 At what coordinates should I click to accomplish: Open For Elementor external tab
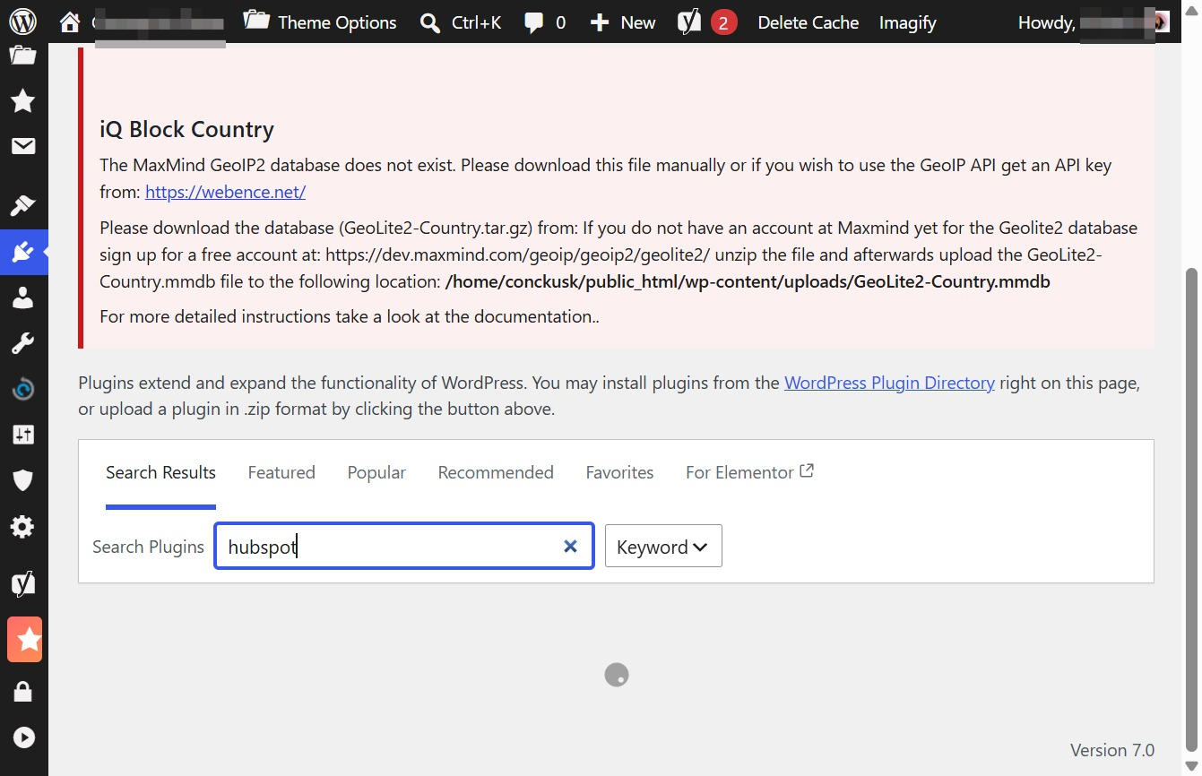coord(749,472)
